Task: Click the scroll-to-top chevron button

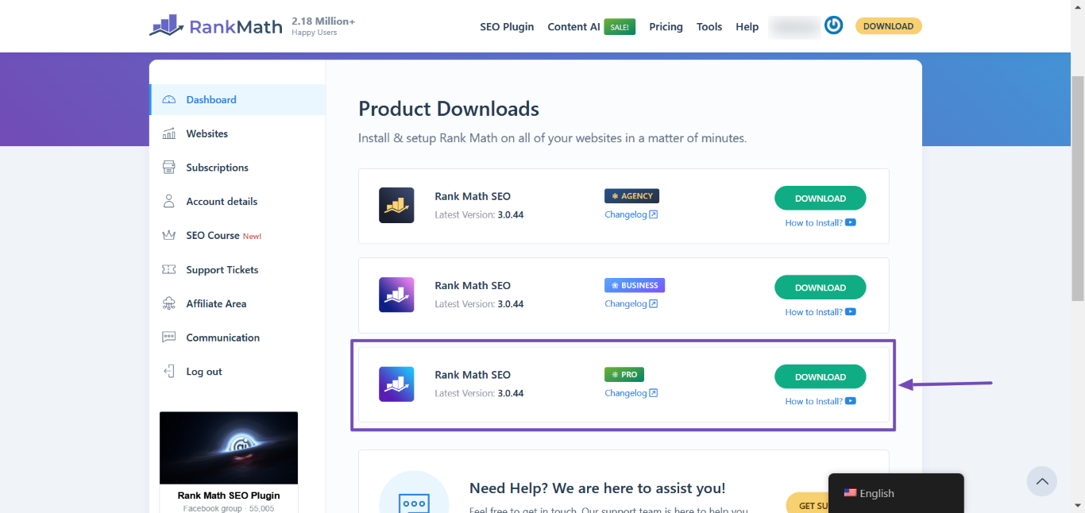Action: [1041, 481]
